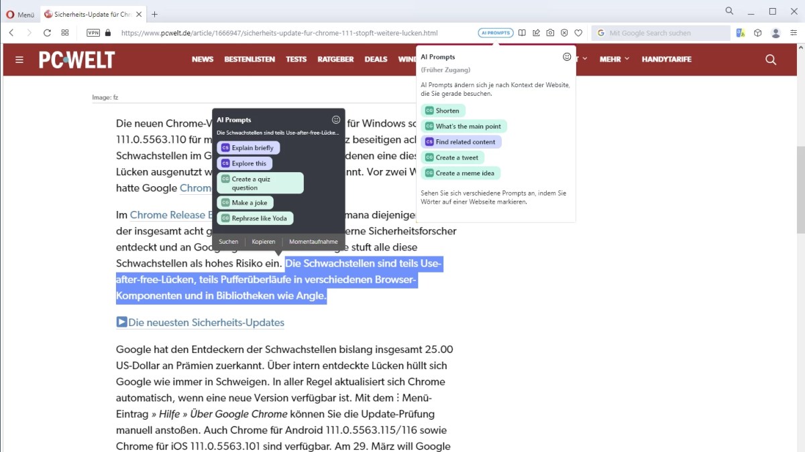
Task: Click the tab search magnifier icon
Action: click(x=729, y=11)
